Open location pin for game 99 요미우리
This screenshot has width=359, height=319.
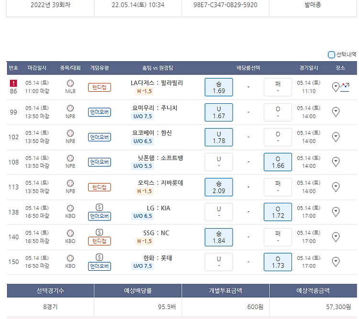click(x=336, y=112)
